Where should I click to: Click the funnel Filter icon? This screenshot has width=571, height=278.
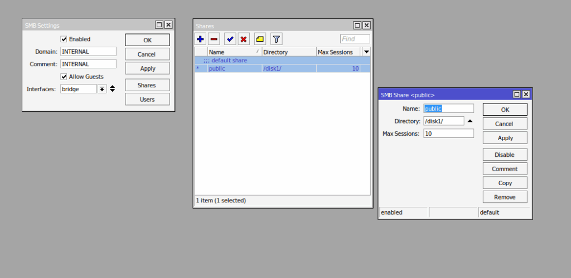[276, 39]
